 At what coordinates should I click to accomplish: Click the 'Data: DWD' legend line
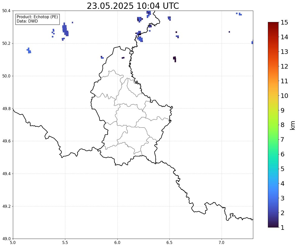[27, 21]
